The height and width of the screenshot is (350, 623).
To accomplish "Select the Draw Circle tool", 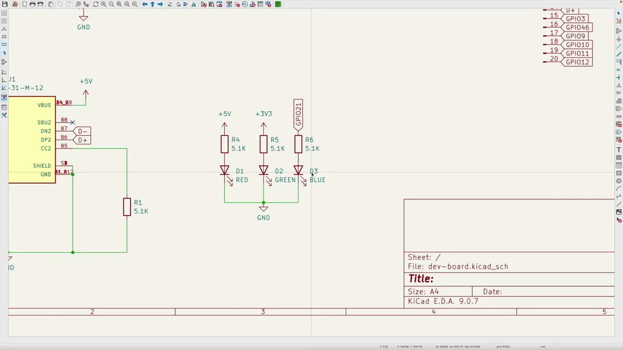I will pyautogui.click(x=619, y=181).
